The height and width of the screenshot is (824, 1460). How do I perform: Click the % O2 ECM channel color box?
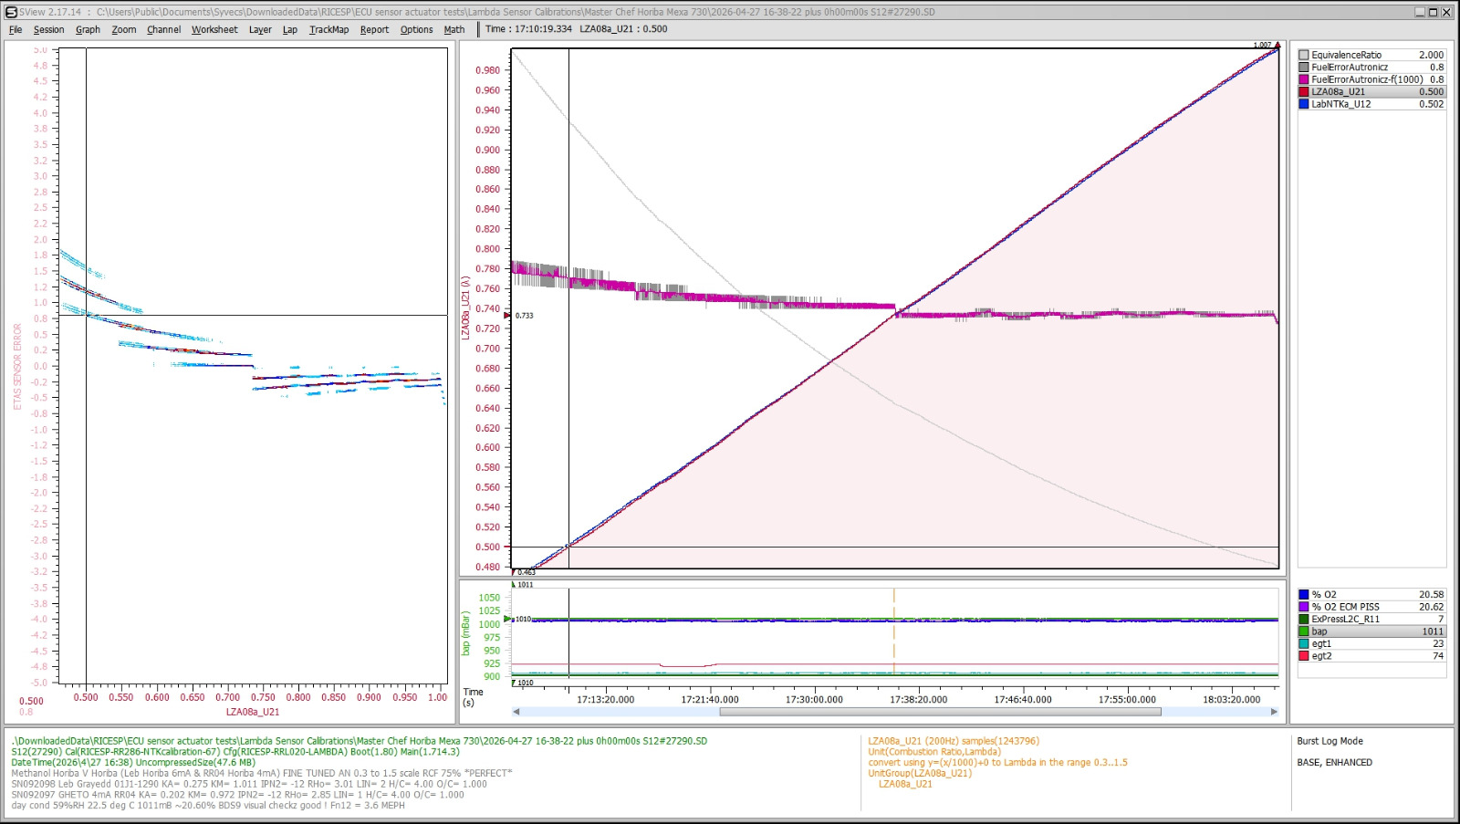[1304, 607]
